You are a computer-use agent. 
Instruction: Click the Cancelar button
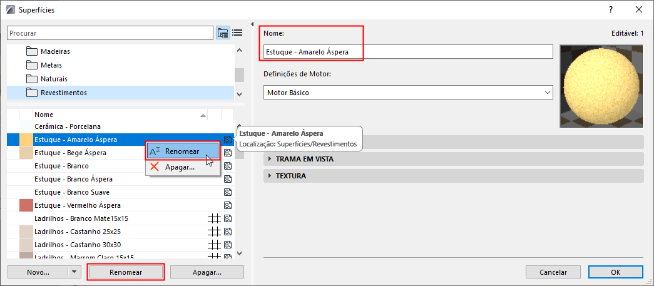tap(553, 272)
